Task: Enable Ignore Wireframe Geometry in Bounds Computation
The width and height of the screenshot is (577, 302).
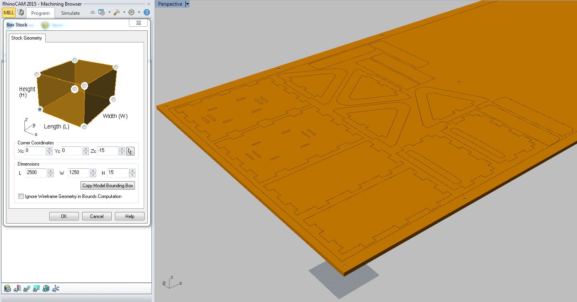Action: pos(21,196)
